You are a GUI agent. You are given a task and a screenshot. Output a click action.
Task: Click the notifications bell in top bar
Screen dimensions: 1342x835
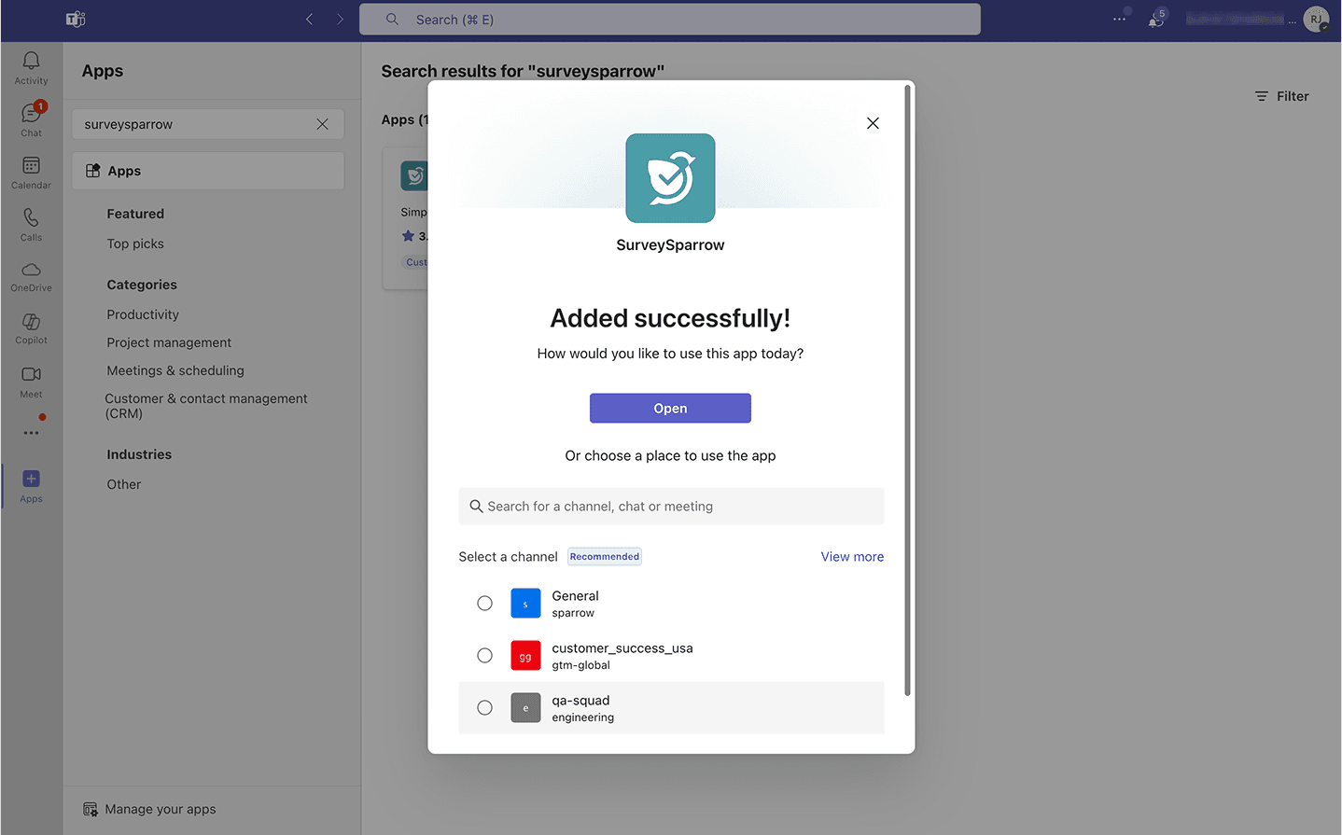1156,20
